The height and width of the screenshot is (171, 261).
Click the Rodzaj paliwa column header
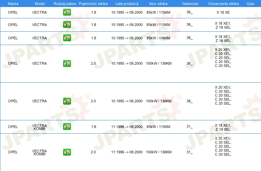65,4
